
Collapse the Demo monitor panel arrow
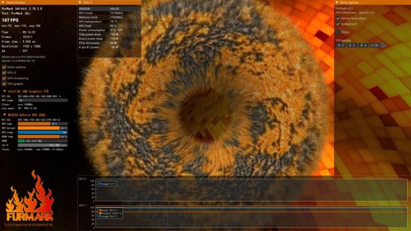tap(2, 2)
